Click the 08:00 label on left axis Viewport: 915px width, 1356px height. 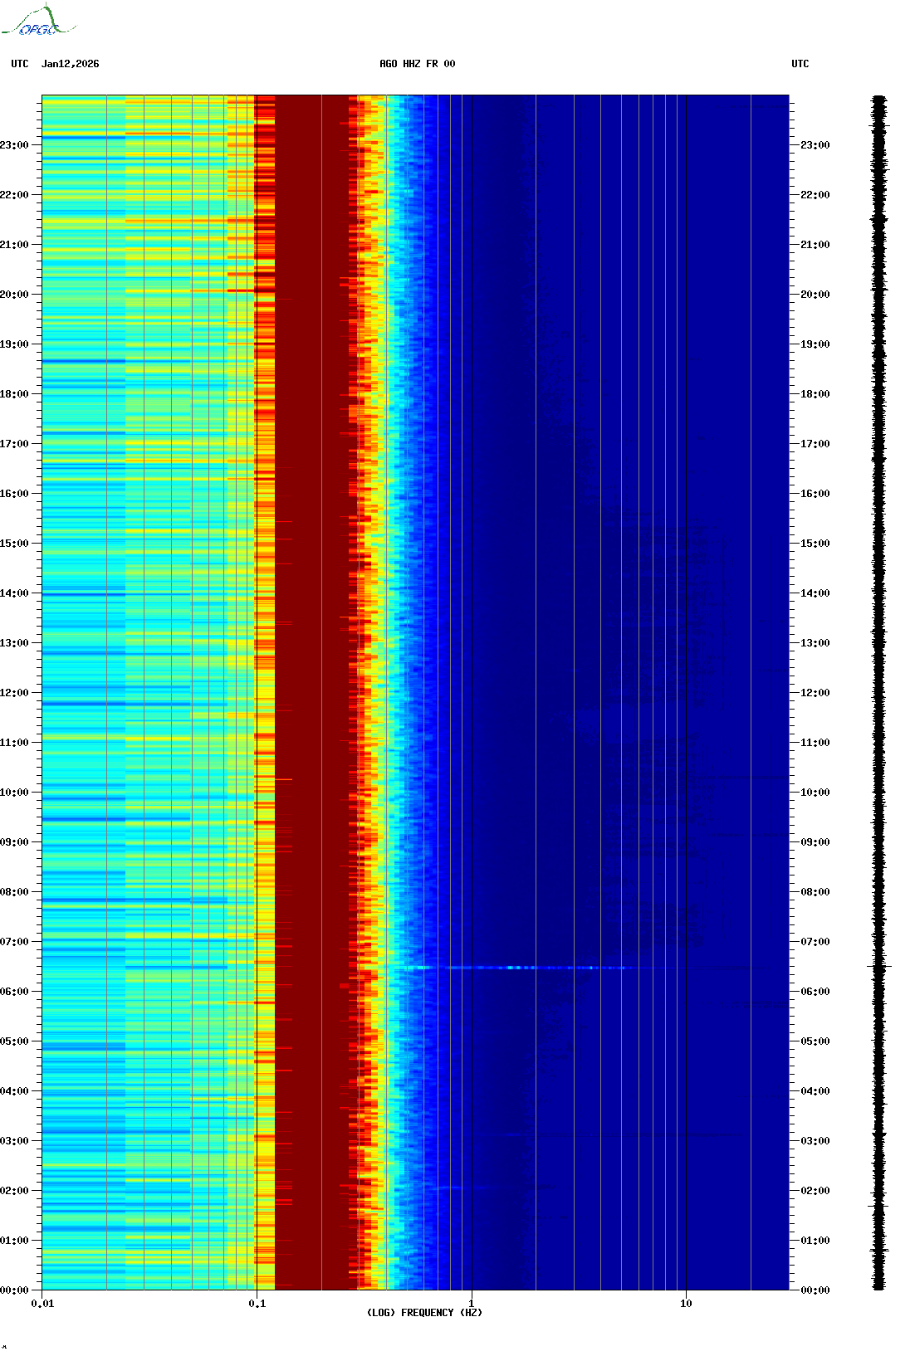click(x=14, y=892)
